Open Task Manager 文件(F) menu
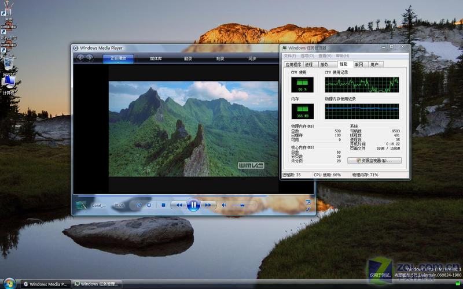463x289 pixels. [290, 55]
